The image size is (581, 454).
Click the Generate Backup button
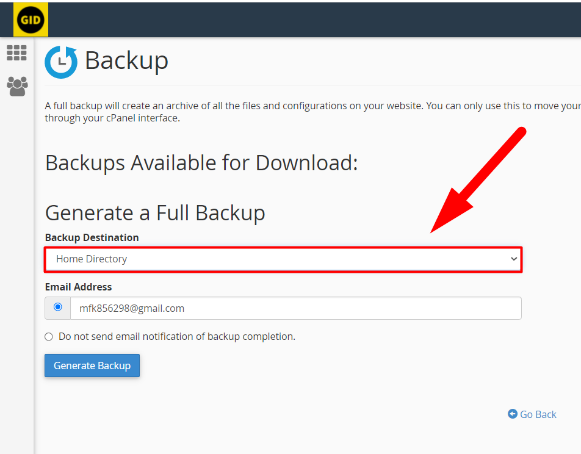tap(92, 366)
